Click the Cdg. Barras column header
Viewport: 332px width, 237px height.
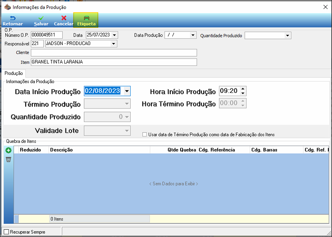pyautogui.click(x=276, y=150)
